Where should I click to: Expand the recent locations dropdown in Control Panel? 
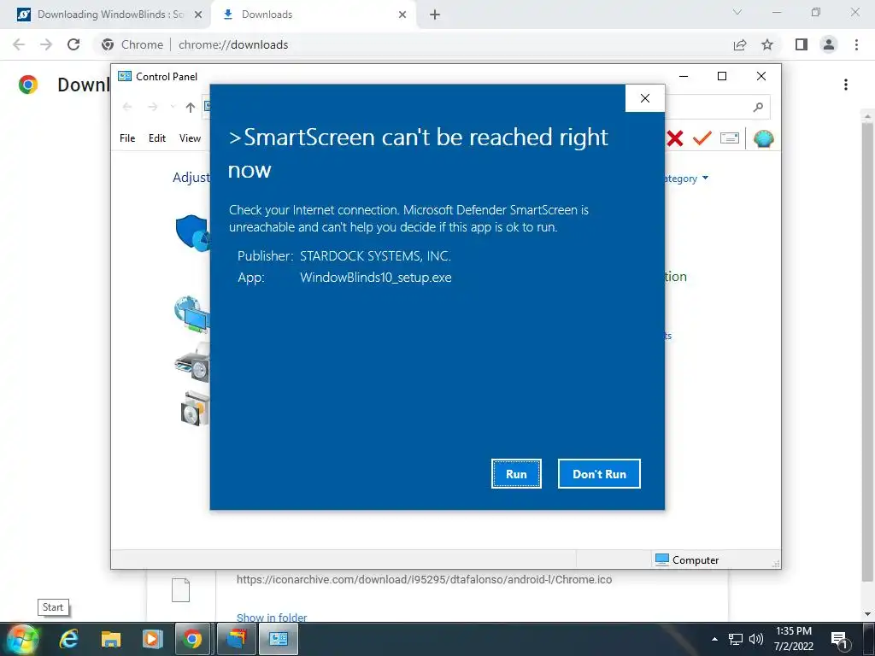point(173,107)
